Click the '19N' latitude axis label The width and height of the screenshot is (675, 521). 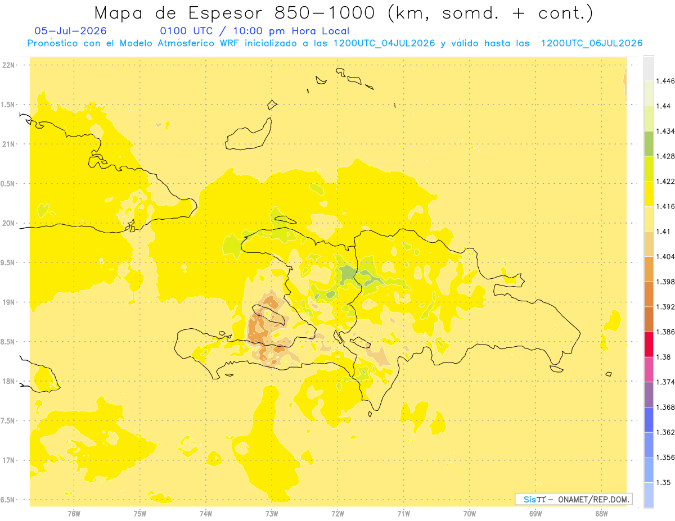click(x=8, y=302)
